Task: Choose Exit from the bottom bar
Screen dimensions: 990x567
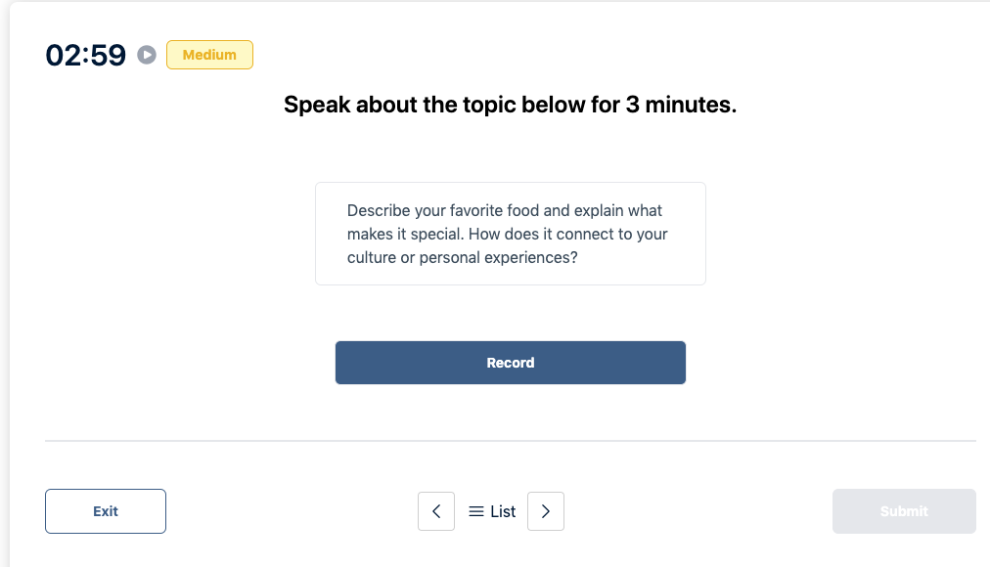Action: [105, 510]
